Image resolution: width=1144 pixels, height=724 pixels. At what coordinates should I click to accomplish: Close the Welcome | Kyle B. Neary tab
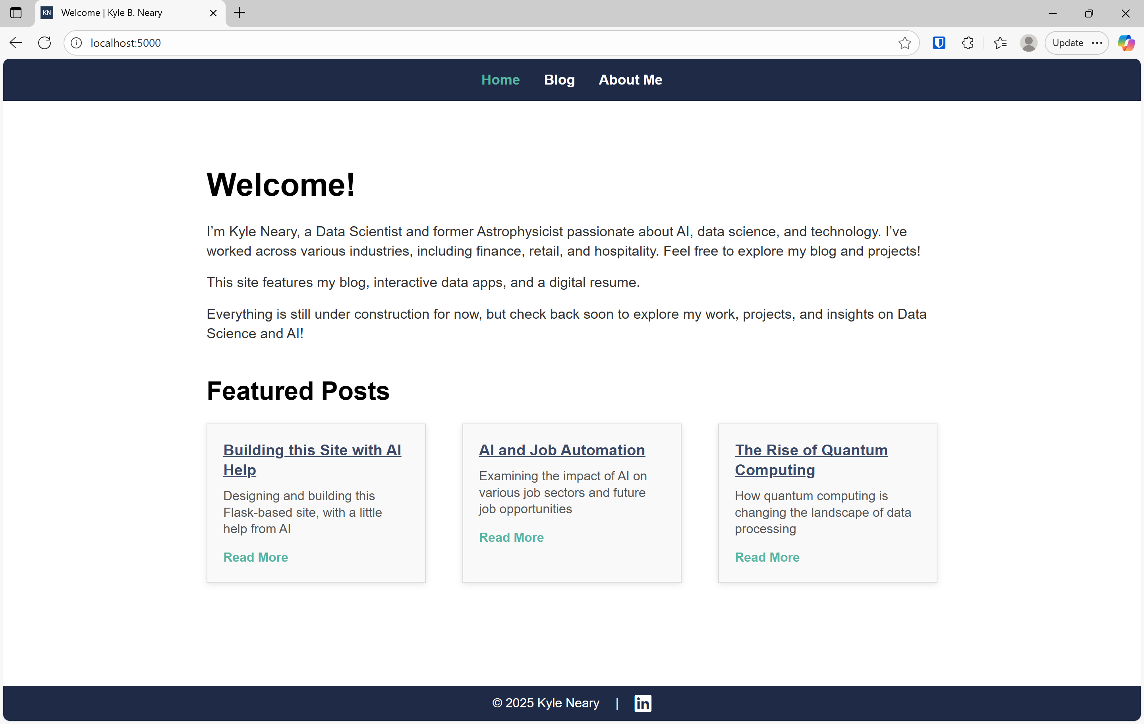click(x=213, y=13)
